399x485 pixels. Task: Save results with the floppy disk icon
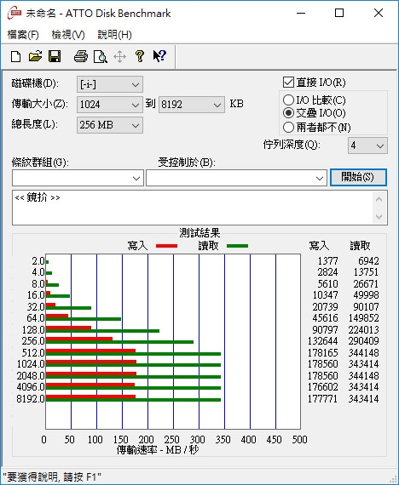(x=55, y=57)
